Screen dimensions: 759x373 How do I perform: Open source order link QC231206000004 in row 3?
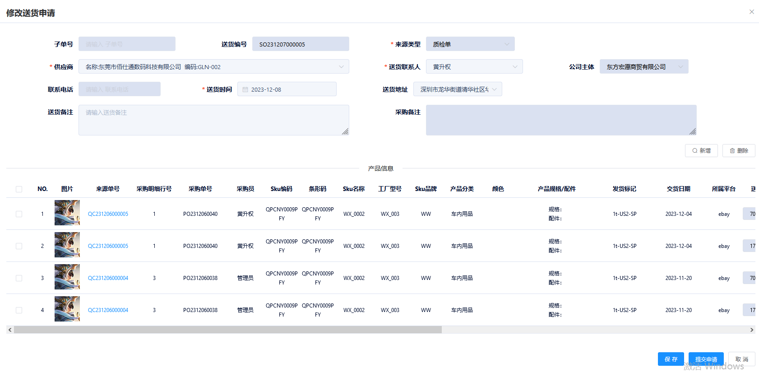[x=108, y=278]
